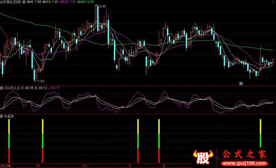Expand the 牛起步 indicator panel arrow
This screenshot has width=276, height=168.
2,116
